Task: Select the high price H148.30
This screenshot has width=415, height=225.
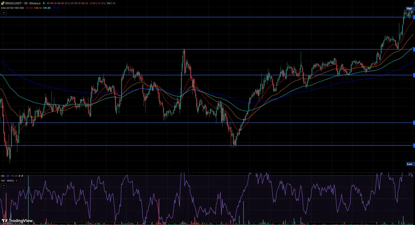Action: point(62,3)
